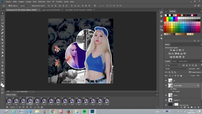This screenshot has height=114, width=202.
Task: Select the Hand tool
Action: click(x=2, y=73)
